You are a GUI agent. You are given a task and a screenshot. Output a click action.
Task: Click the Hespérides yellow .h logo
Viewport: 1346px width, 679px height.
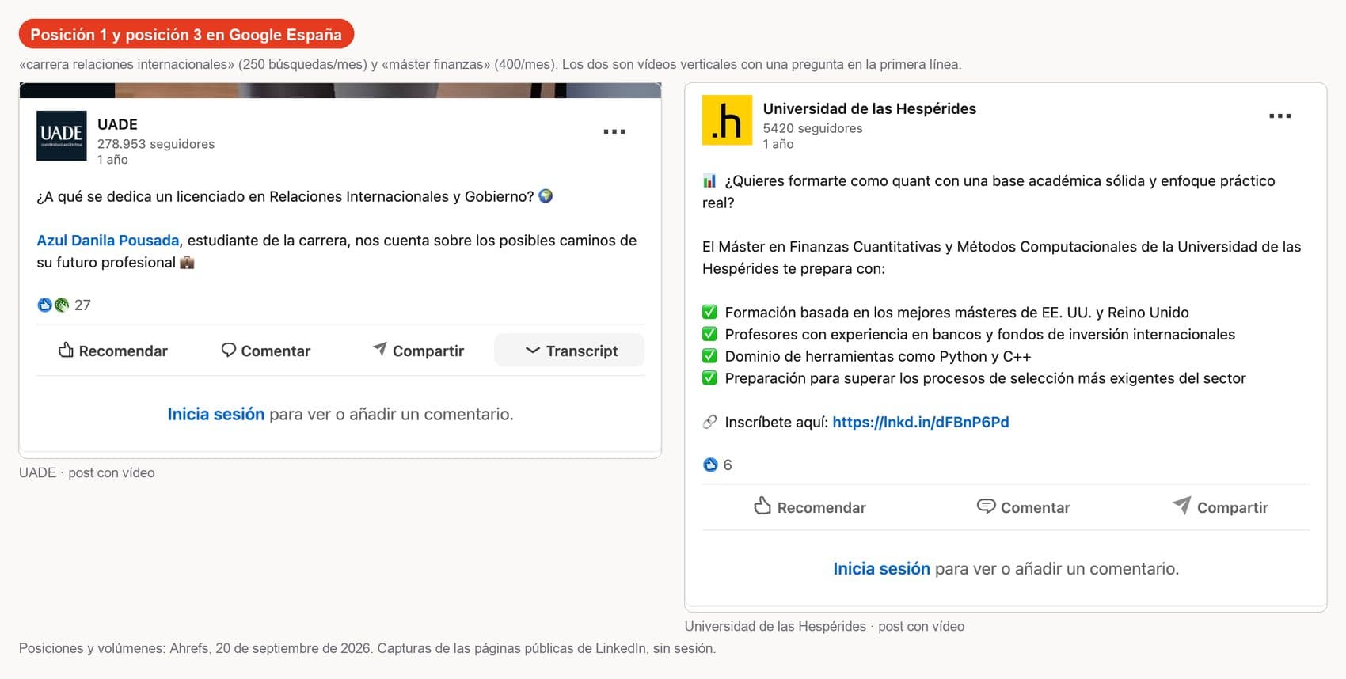coord(727,120)
